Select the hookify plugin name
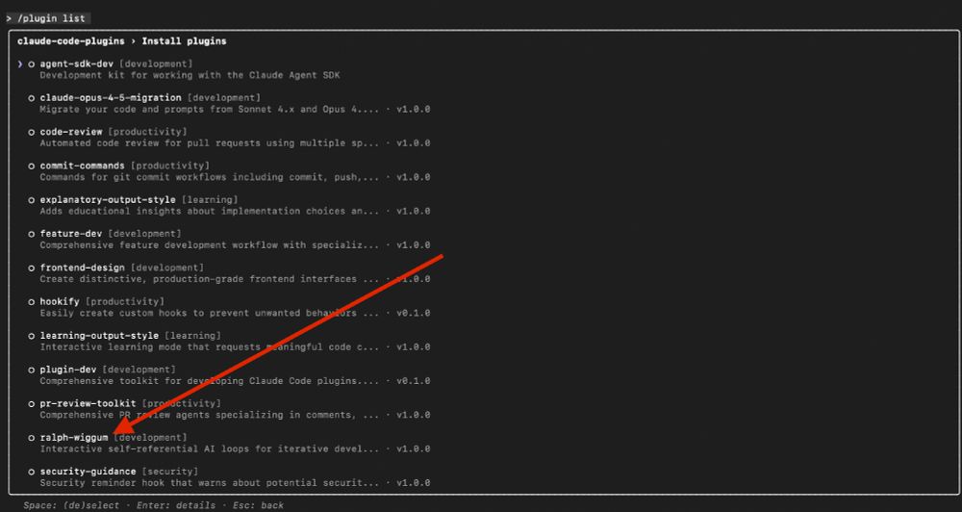Screen dimensions: 962x512 tap(60, 301)
